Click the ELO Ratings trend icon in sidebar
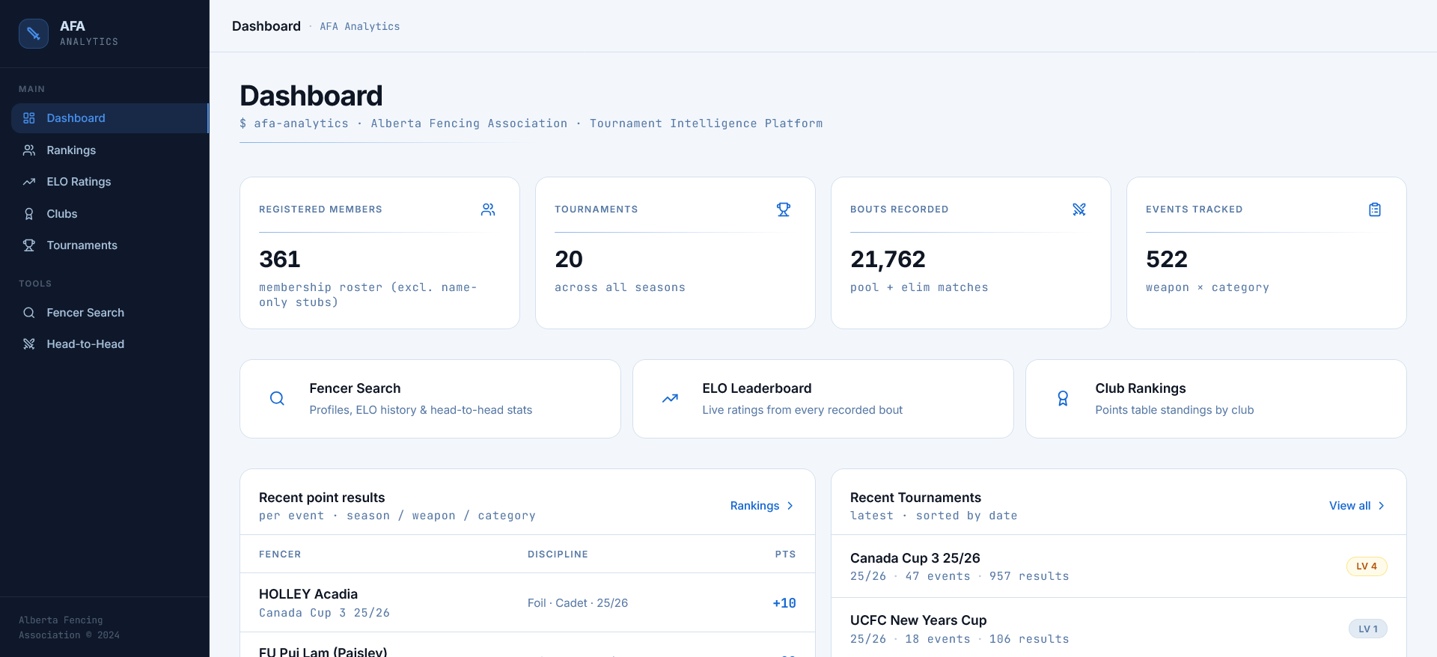This screenshot has width=1437, height=657. click(29, 182)
